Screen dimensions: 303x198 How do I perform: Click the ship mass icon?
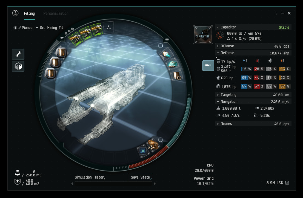tap(218, 108)
